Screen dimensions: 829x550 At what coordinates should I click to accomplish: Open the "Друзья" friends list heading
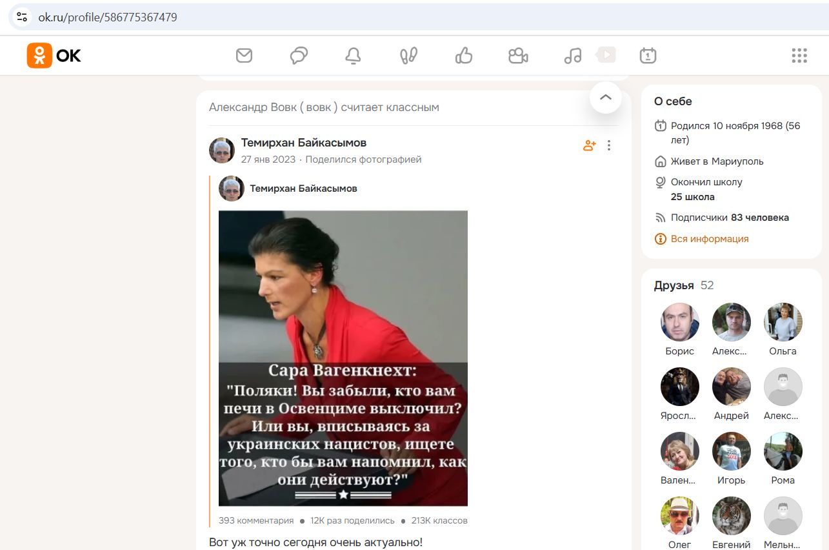pos(674,285)
